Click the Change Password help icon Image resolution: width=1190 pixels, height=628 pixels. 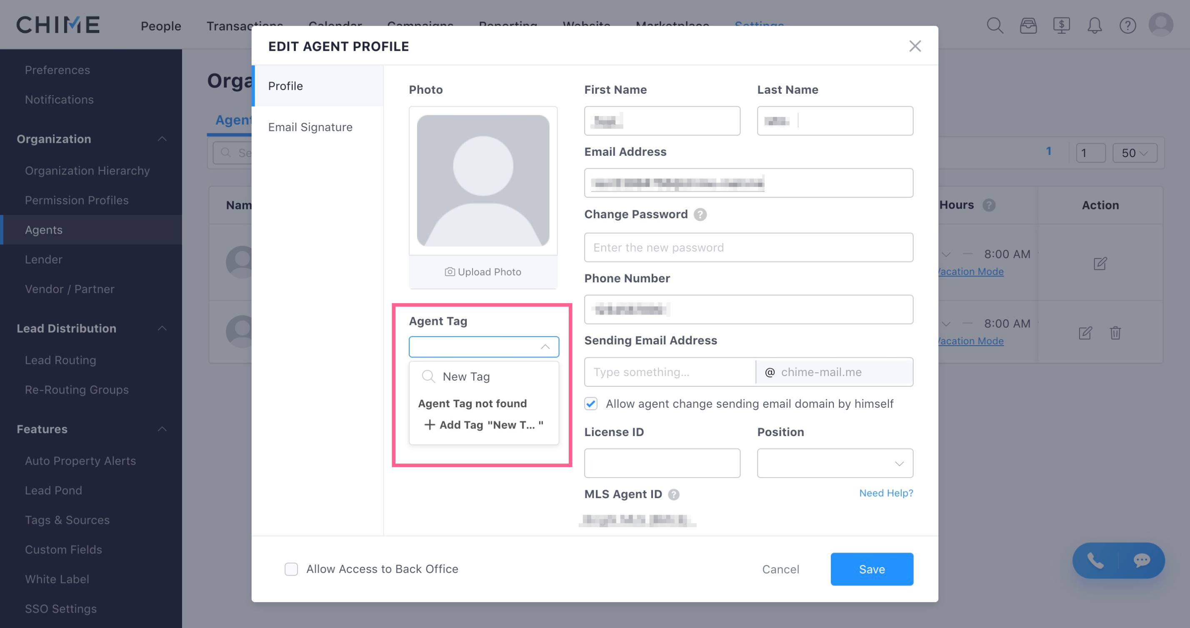click(x=700, y=214)
